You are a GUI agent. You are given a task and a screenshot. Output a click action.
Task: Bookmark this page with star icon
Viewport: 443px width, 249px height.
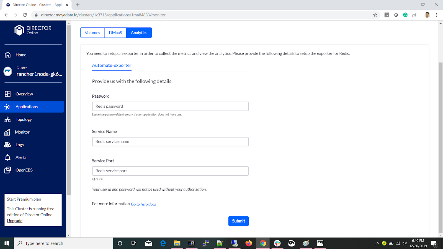click(x=375, y=15)
